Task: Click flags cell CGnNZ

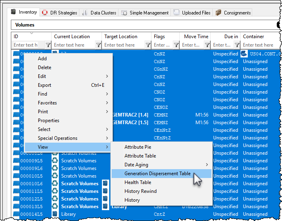Action: click(161, 69)
